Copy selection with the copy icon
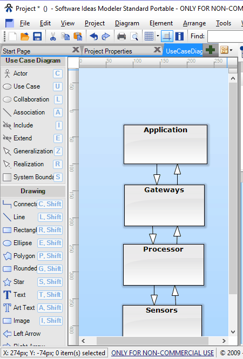The image size is (243, 359). [65, 36]
